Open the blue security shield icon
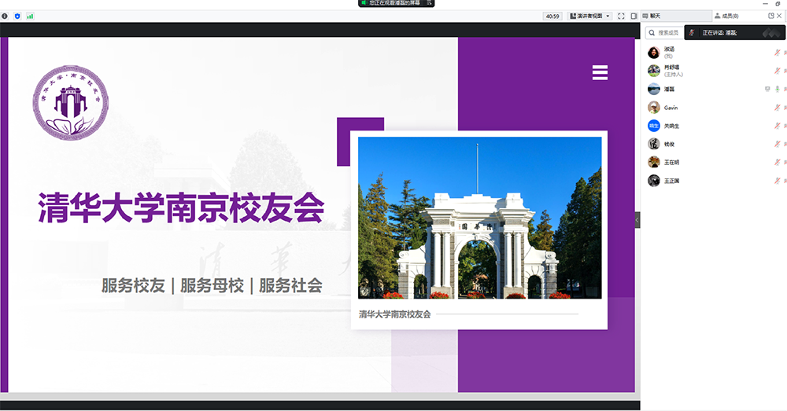Screen dimensions: 787x411 pos(17,16)
